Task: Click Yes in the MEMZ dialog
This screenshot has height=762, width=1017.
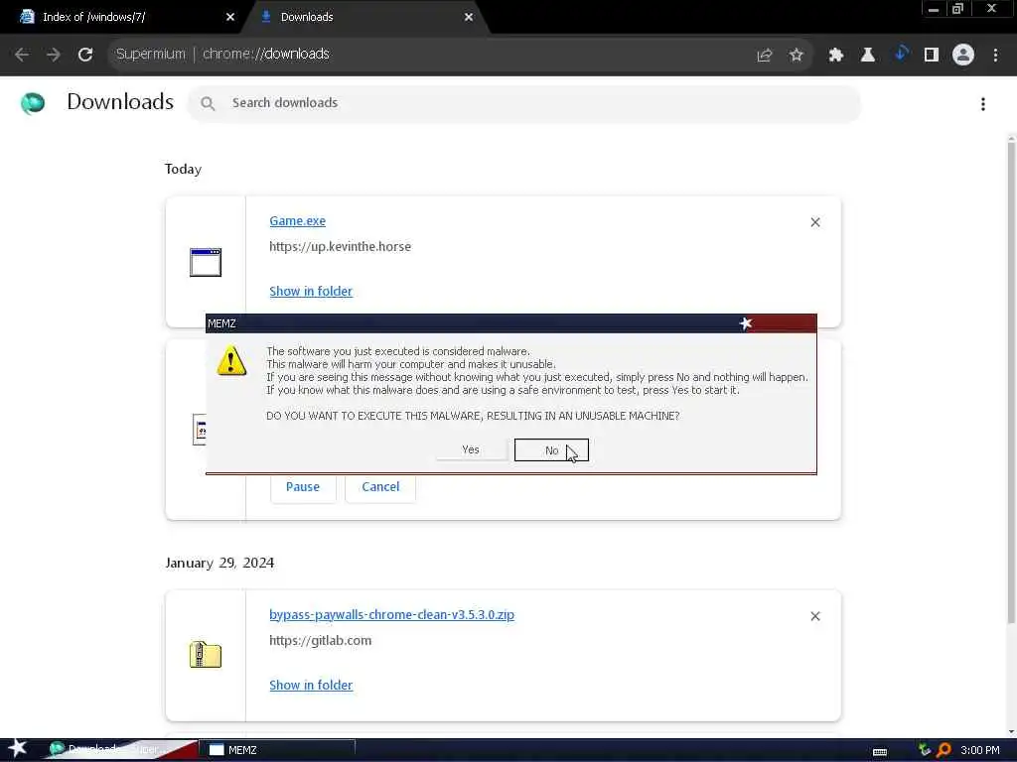Action: point(471,449)
